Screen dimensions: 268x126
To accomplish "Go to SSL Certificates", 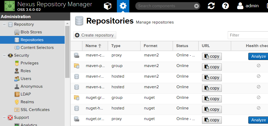I will [x=35, y=110].
